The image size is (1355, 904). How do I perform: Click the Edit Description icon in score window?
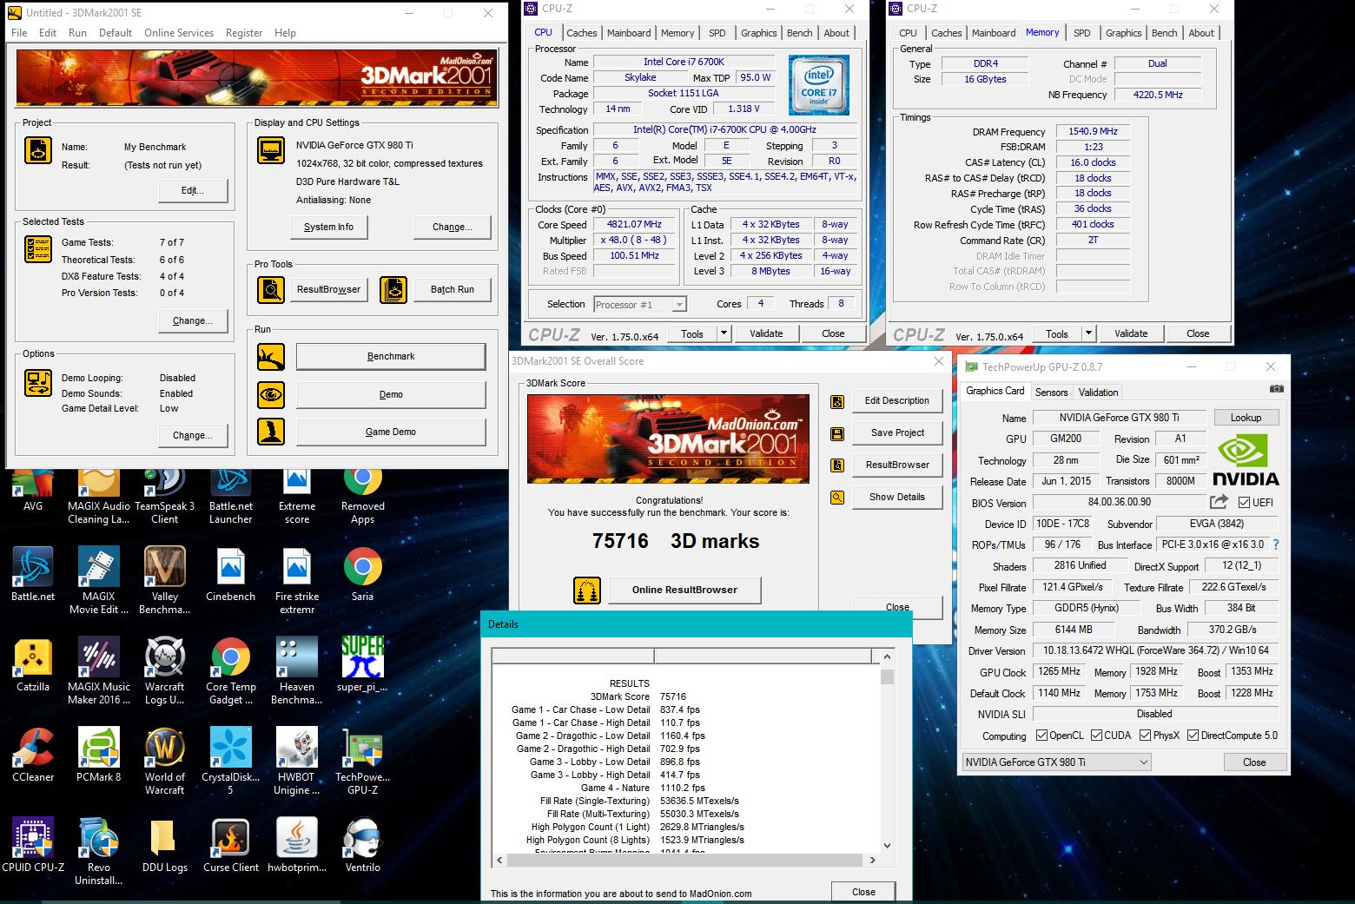[x=837, y=401]
